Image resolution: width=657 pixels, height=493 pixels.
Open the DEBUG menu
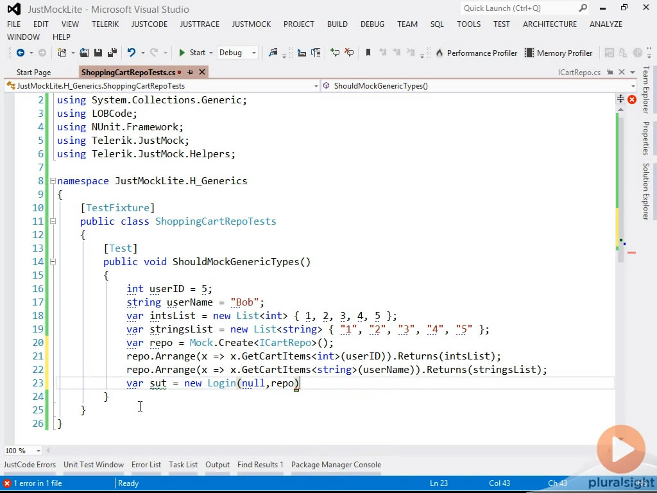[373, 24]
